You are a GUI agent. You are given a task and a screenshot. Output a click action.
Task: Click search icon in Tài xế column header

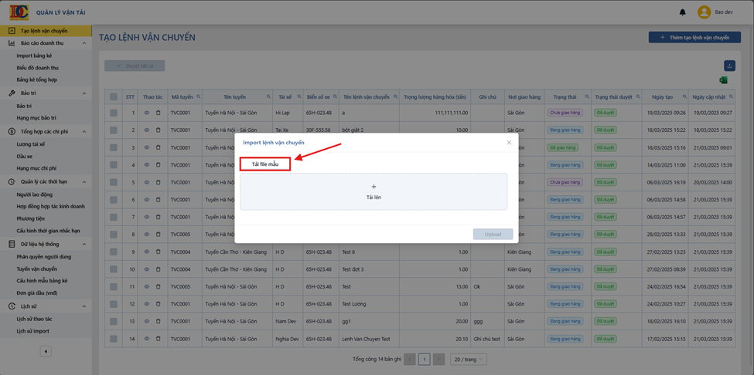coord(299,96)
